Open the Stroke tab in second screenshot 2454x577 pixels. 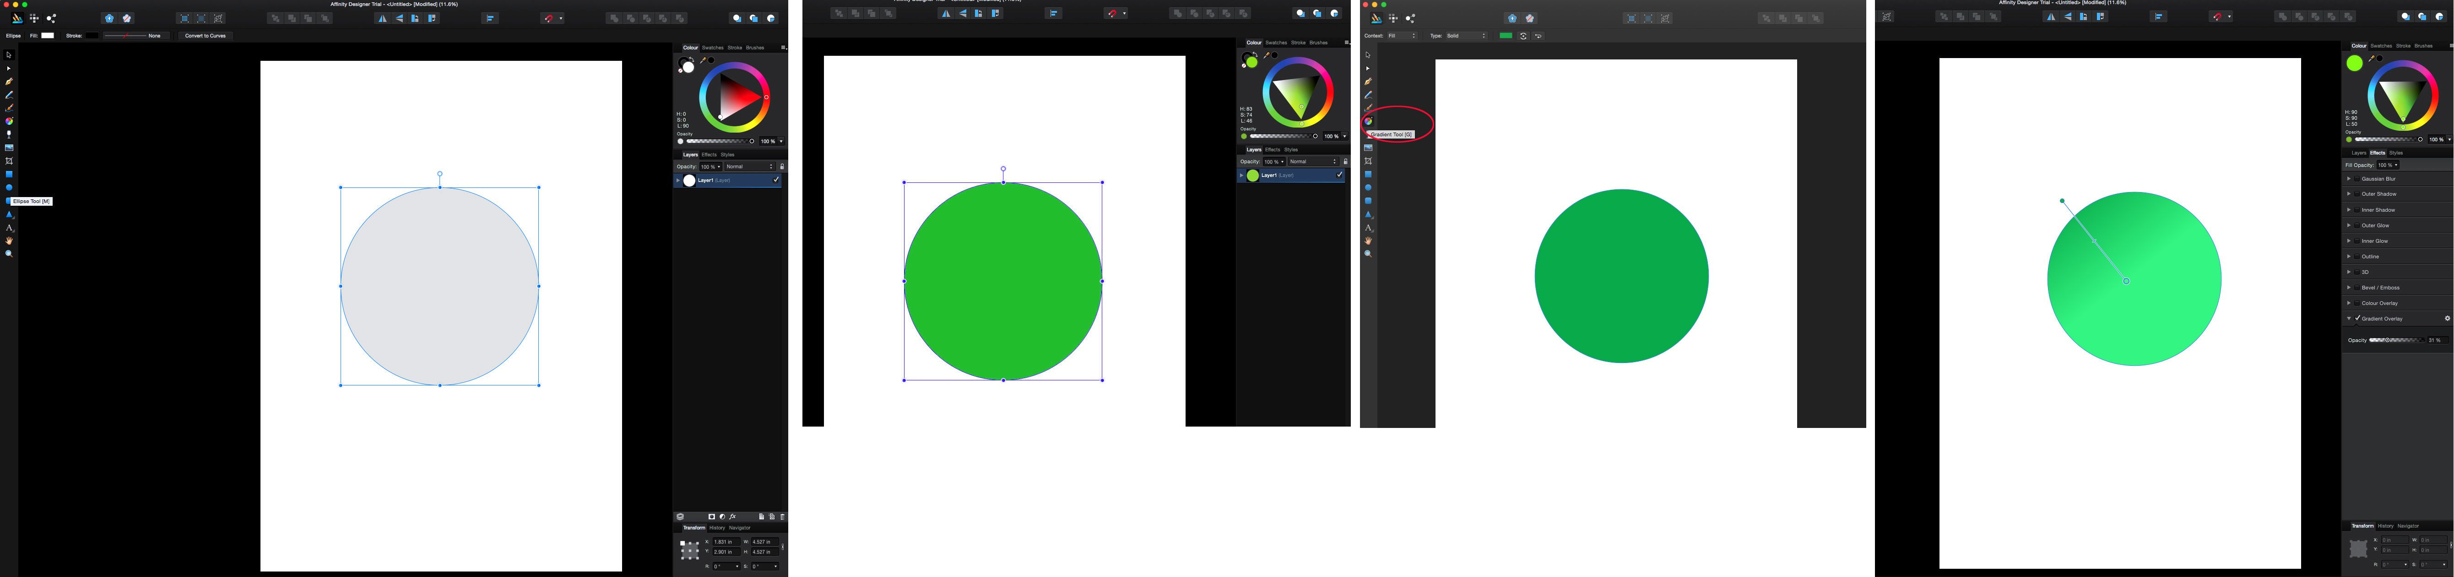pyautogui.click(x=1299, y=43)
